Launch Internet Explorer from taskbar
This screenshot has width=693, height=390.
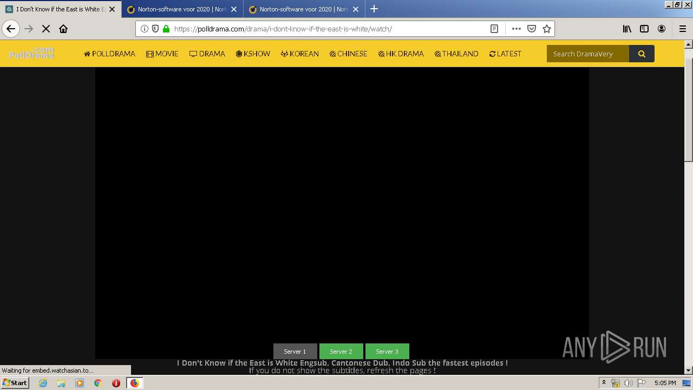(43, 383)
